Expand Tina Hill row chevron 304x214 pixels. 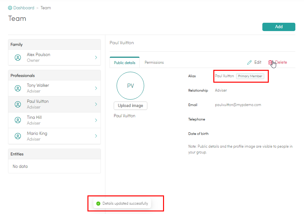tap(96, 120)
